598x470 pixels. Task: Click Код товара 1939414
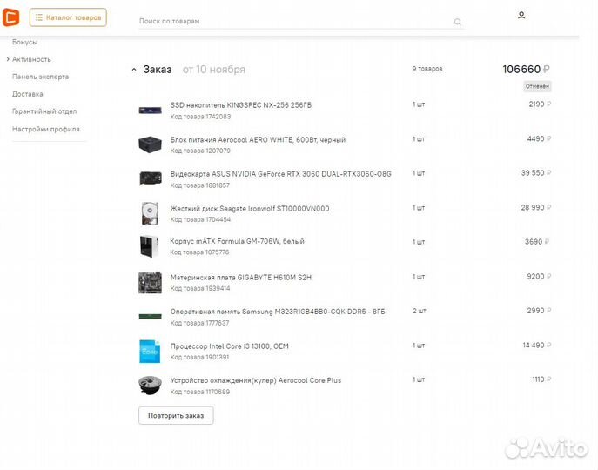tap(200, 288)
